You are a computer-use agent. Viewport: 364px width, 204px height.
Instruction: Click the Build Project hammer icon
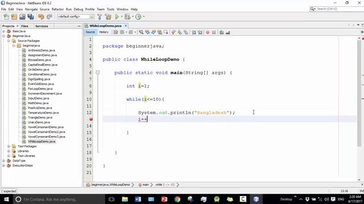pyautogui.click(x=100, y=16)
